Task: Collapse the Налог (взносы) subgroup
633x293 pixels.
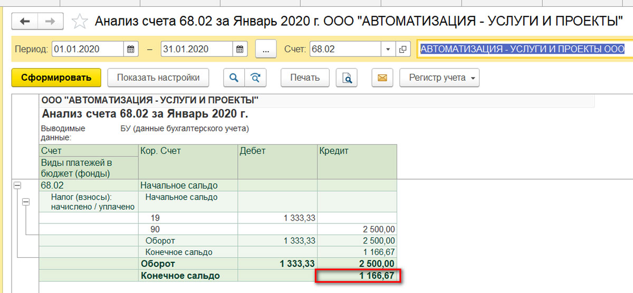Action: click(26, 201)
